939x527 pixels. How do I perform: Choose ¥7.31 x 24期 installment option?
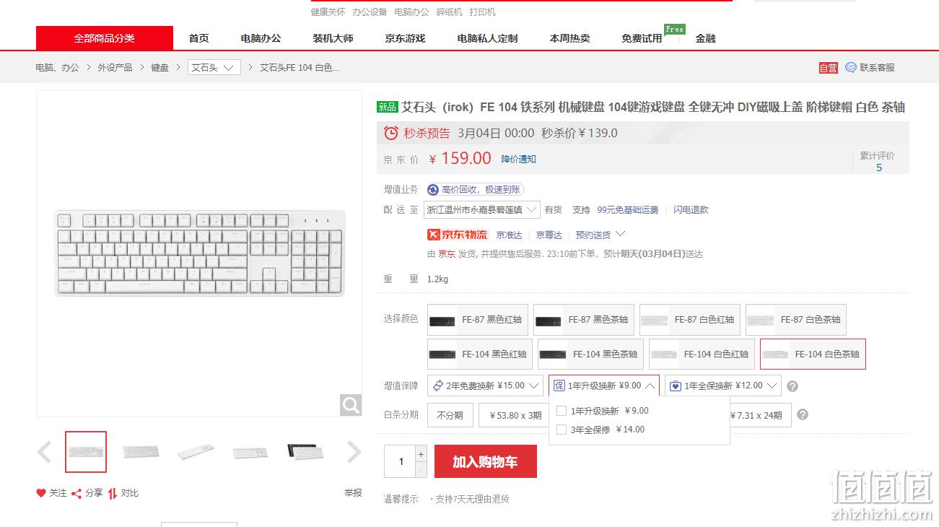[760, 415]
